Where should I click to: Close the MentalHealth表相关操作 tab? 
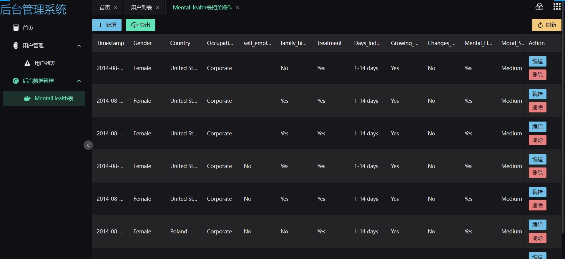click(x=238, y=8)
